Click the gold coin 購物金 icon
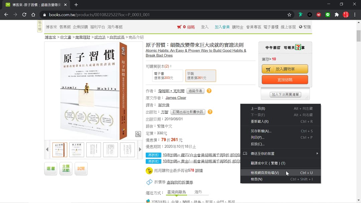Screen dimensions: 361x203 (x=149, y=171)
